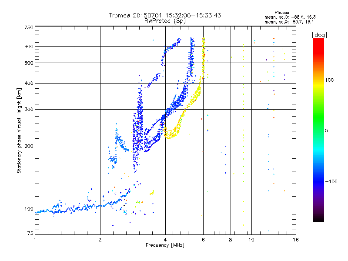Click the '[deg]' colorbar unit label
The width and height of the screenshot is (348, 261).
(x=319, y=35)
